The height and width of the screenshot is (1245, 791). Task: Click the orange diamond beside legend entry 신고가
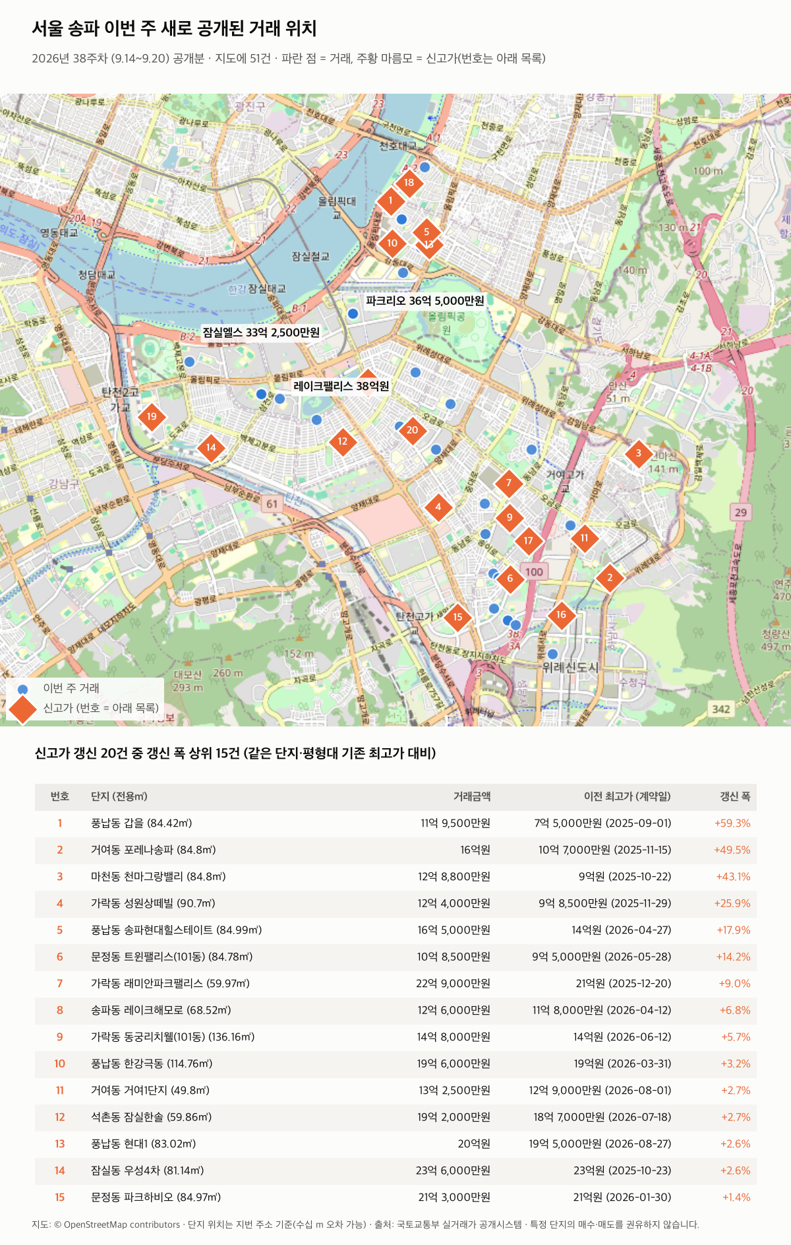click(x=23, y=708)
